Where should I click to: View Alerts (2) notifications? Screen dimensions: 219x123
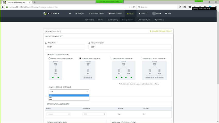pos(143,14)
